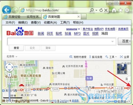The width and height of the screenshot is (133, 105).
Task: Open the 图片 link
Action: [86, 34]
